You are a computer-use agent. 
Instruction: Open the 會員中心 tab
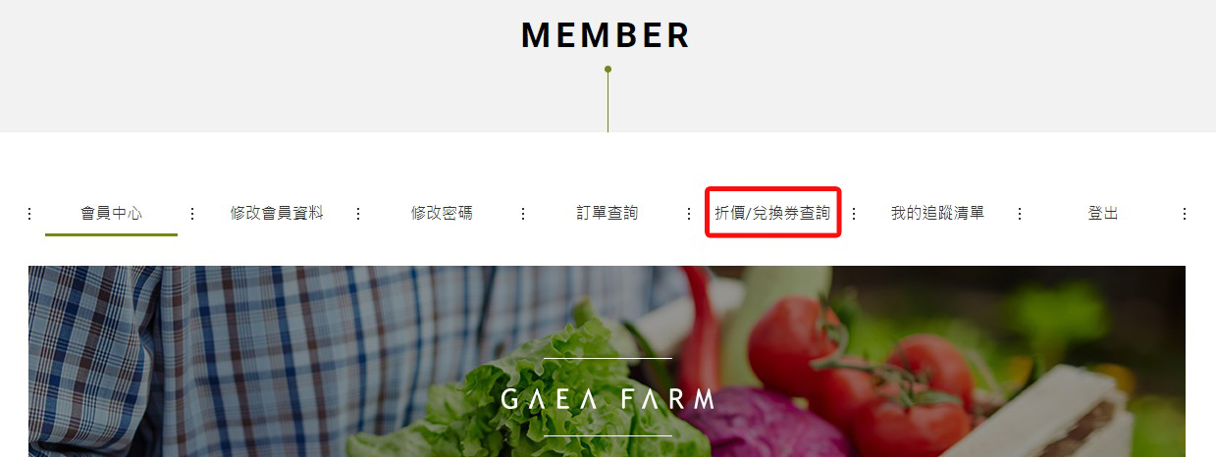pos(111,213)
